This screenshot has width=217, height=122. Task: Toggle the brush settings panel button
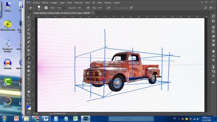46,8
